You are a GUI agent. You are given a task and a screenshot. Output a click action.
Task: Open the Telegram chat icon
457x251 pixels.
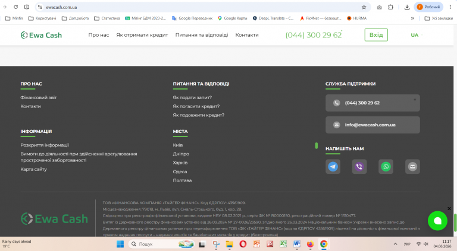coord(333,167)
